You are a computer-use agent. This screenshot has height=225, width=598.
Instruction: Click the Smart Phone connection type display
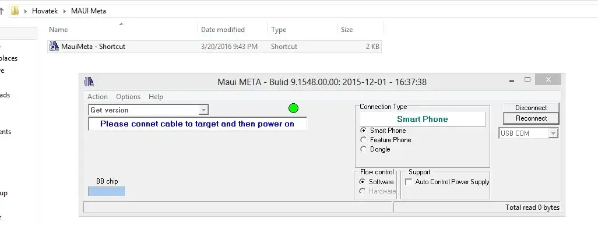point(423,119)
